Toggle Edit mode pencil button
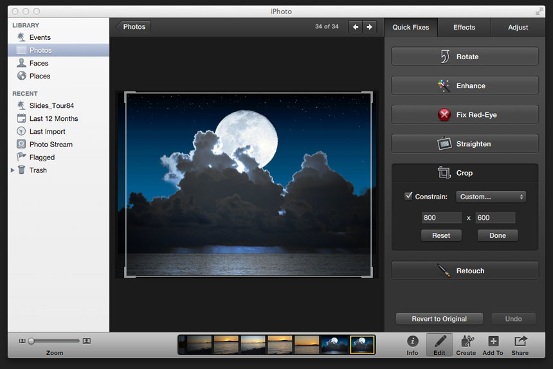The height and width of the screenshot is (369, 553). pos(439,345)
